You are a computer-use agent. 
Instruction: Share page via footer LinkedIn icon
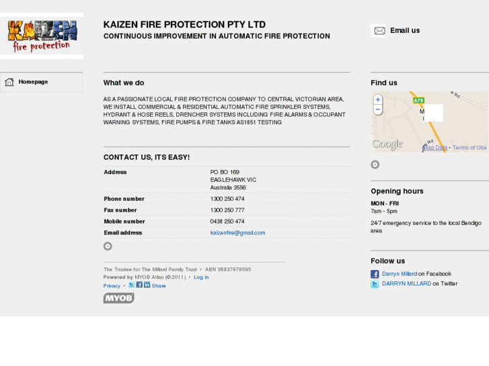(x=147, y=285)
